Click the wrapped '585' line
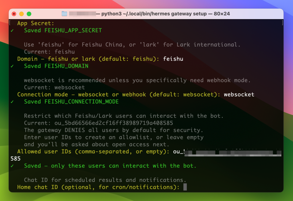Image resolution: width=293 pixels, height=201 pixels. click(15, 159)
